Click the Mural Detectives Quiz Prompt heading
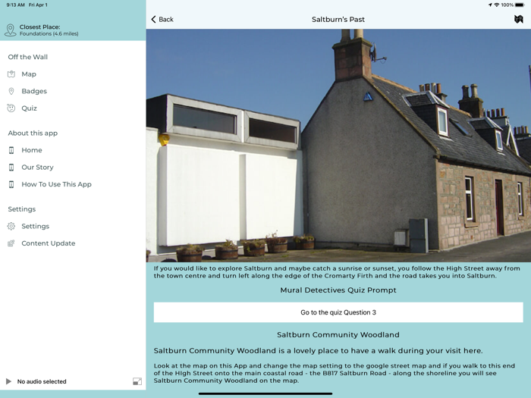Image resolution: width=531 pixels, height=398 pixels. pyautogui.click(x=338, y=290)
